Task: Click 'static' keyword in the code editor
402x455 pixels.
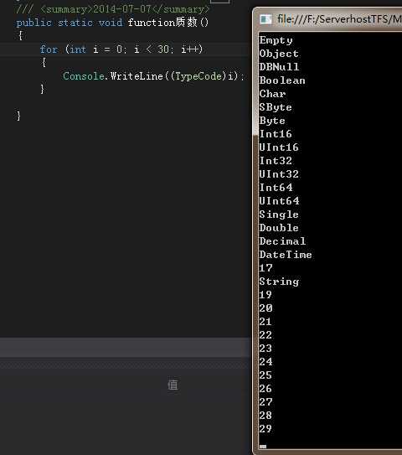Action: (75, 23)
